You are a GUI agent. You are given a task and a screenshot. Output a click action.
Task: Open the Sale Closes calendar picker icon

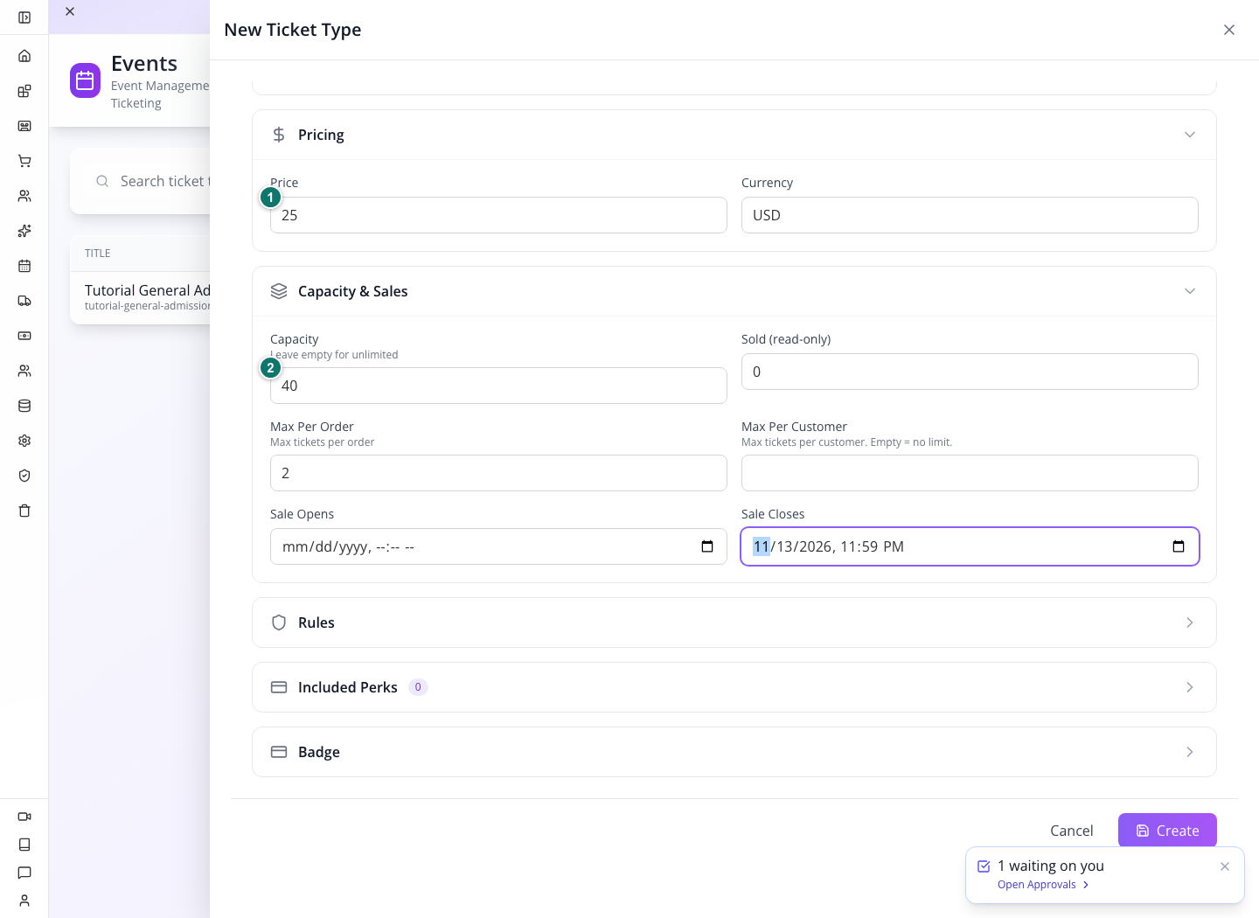click(1179, 546)
